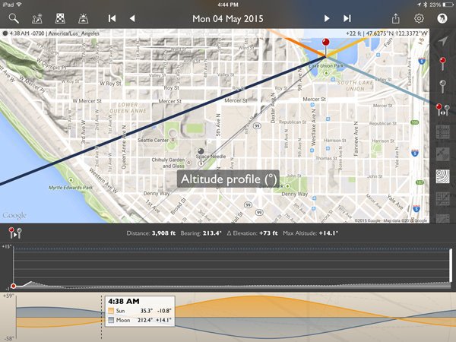Skip forward to the next event
Screen dimensions: 456x342
347,17
